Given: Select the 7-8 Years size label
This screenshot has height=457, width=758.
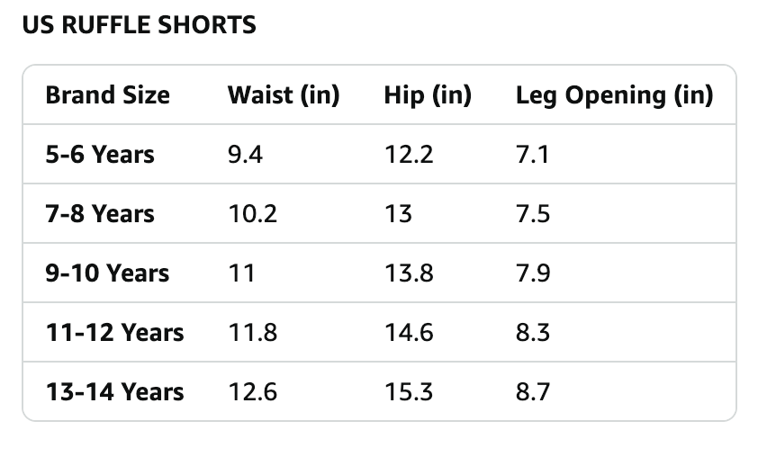Looking at the screenshot, I should [100, 213].
